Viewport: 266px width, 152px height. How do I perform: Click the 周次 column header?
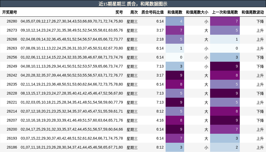coord(134,12)
